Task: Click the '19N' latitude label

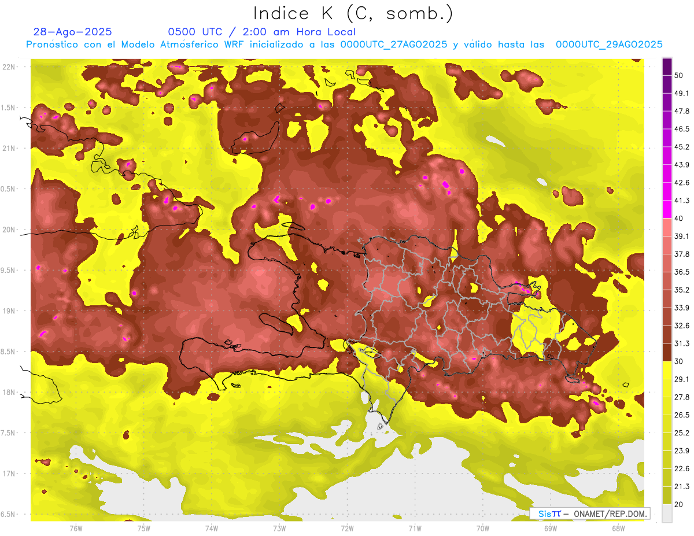Action: pyautogui.click(x=9, y=311)
